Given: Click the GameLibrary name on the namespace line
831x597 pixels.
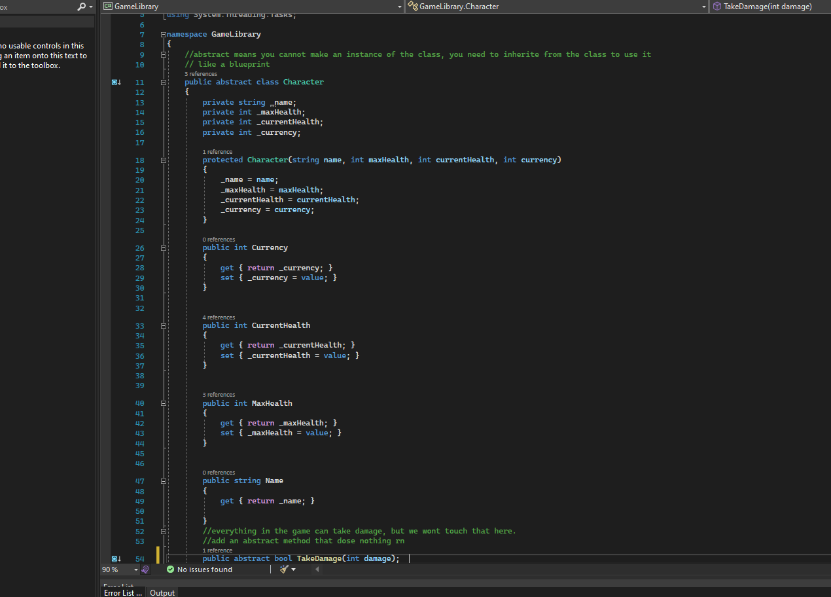Looking at the screenshot, I should 236,34.
